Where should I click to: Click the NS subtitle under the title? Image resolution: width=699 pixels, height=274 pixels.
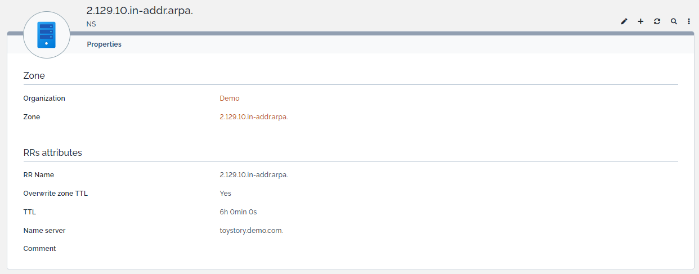(91, 24)
